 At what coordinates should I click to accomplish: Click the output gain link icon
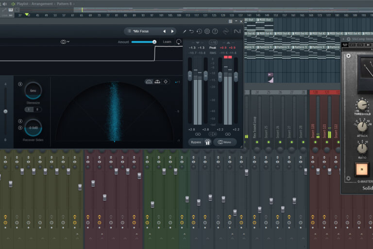(x=228, y=134)
